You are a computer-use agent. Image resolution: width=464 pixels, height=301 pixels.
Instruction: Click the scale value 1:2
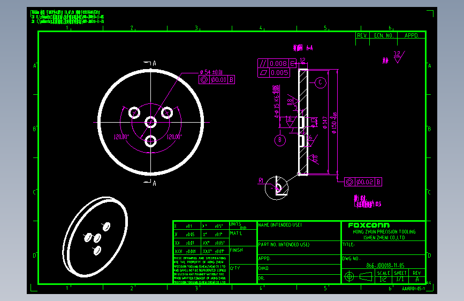click(x=383, y=280)
